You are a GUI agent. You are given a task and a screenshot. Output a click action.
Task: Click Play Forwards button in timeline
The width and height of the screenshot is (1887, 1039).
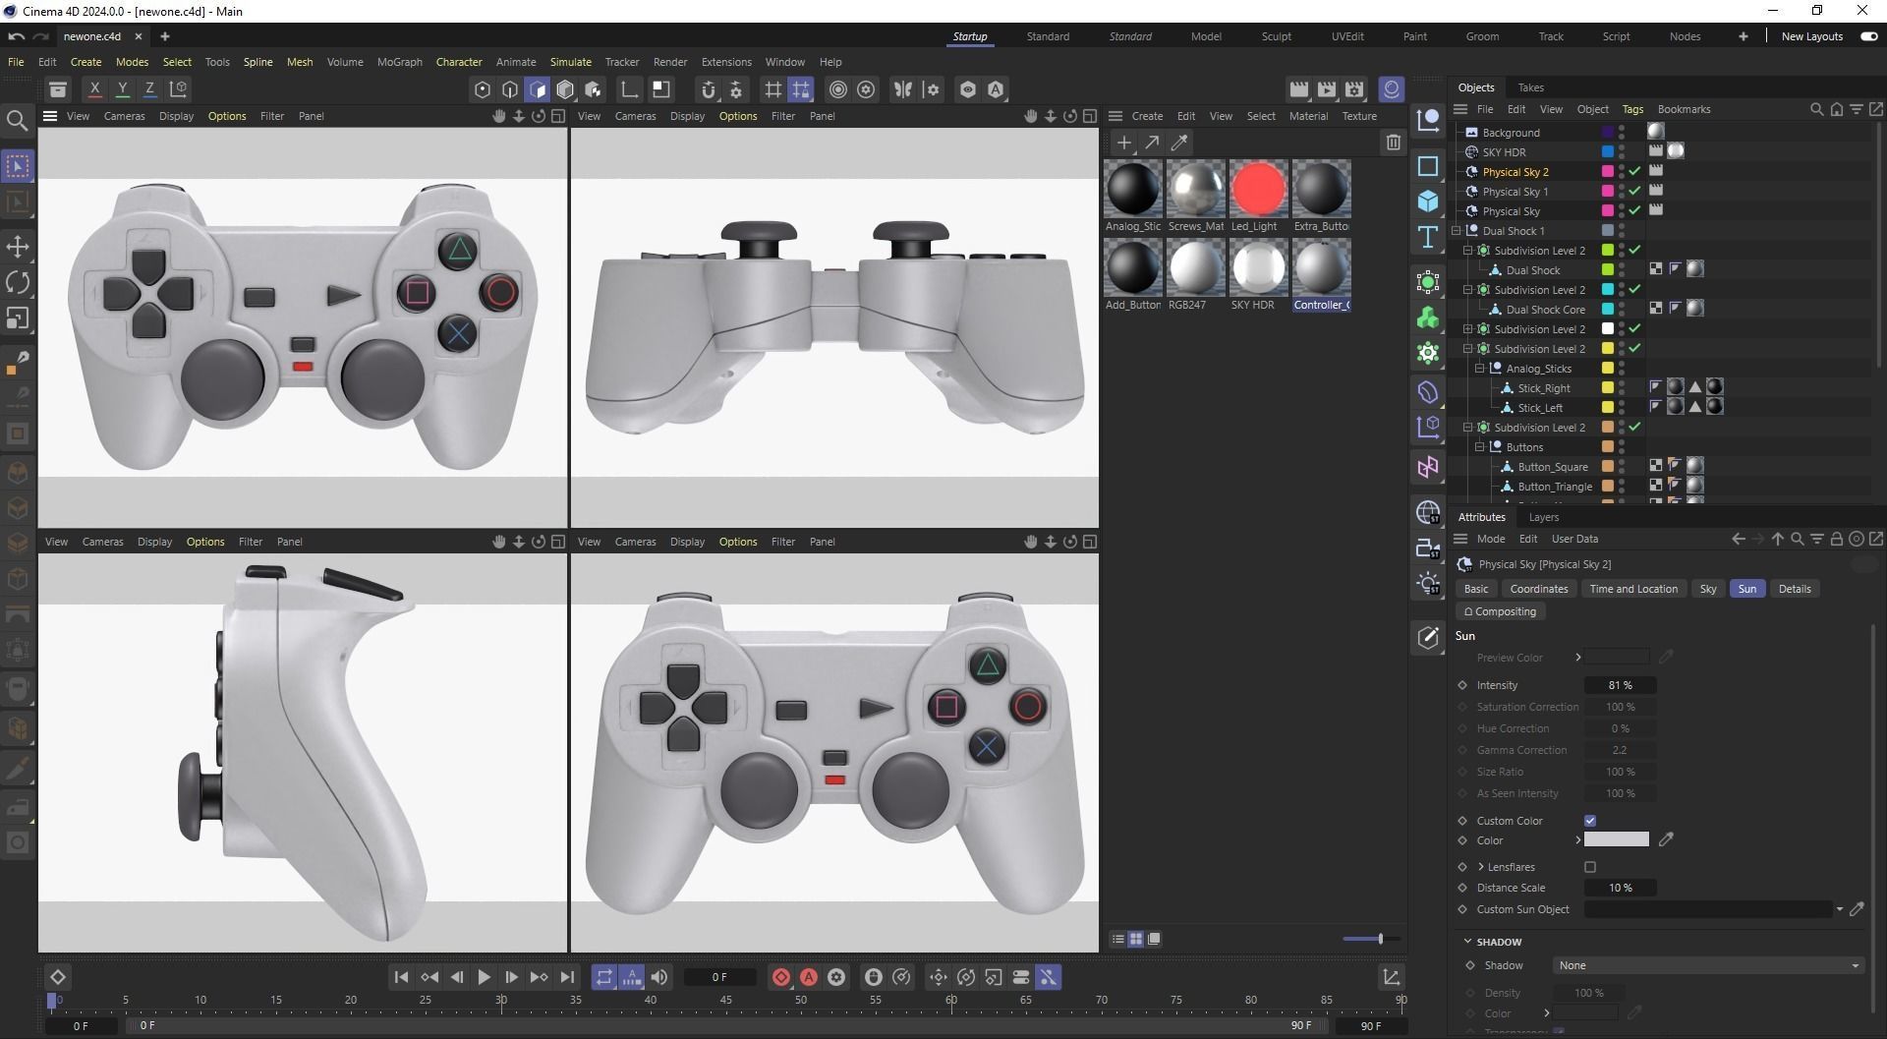(x=484, y=977)
